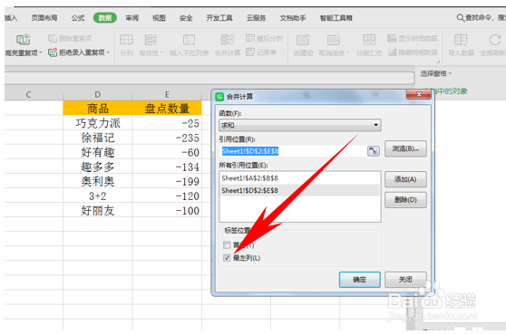Image resolution: width=506 pixels, height=334 pixels.
Task: Click 拒绝录入重复项 icon
Action: coord(53,52)
